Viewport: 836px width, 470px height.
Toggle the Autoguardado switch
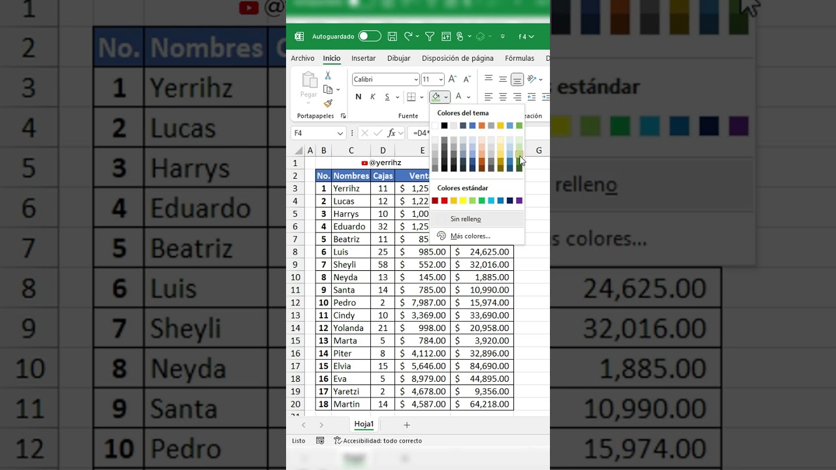click(369, 37)
